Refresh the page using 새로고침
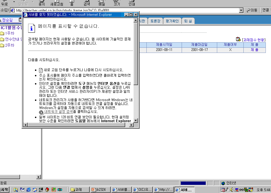271x193 pixels. [57, 2]
